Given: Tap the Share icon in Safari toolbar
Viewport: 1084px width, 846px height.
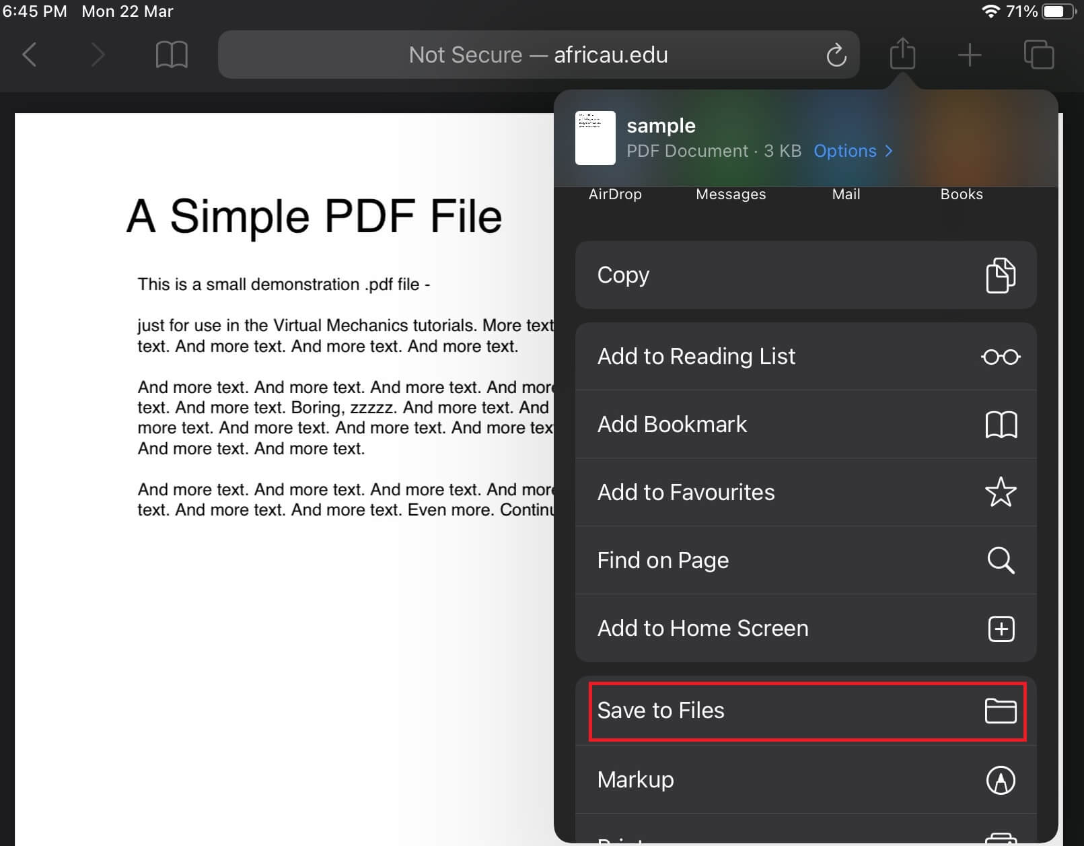Looking at the screenshot, I should [x=902, y=53].
